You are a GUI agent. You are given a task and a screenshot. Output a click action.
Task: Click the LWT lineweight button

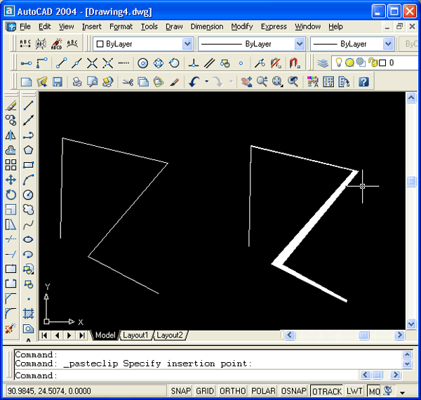(x=355, y=391)
